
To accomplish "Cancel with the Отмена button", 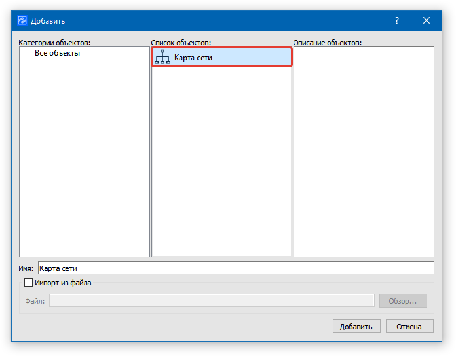I will tap(409, 327).
